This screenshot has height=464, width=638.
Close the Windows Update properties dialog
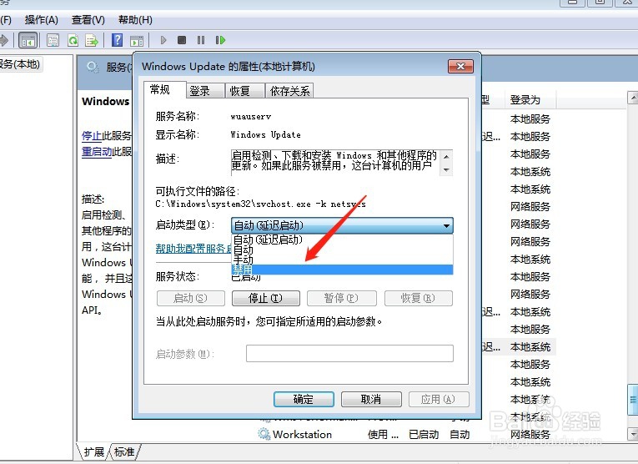[460, 66]
